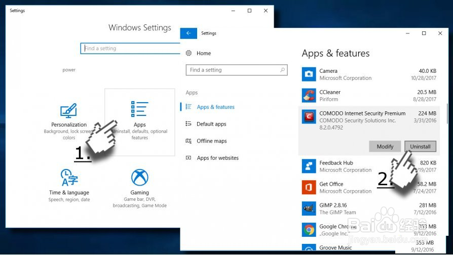Screen dimensions: 453x255
Task: Open the Gaming Xbox tile
Action: (x=139, y=188)
